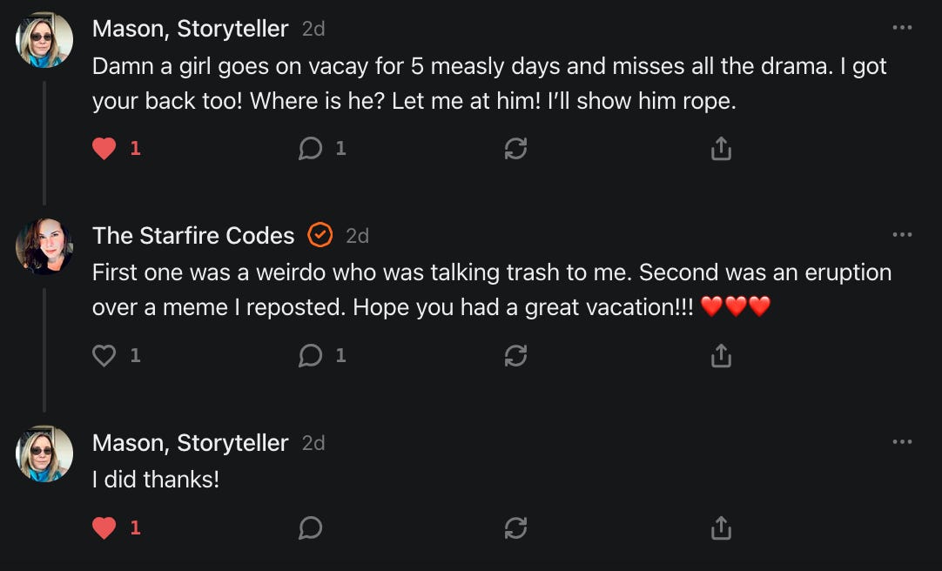The image size is (942, 571).
Task: Click Mason's avatar on the last comment
Action: click(x=44, y=453)
